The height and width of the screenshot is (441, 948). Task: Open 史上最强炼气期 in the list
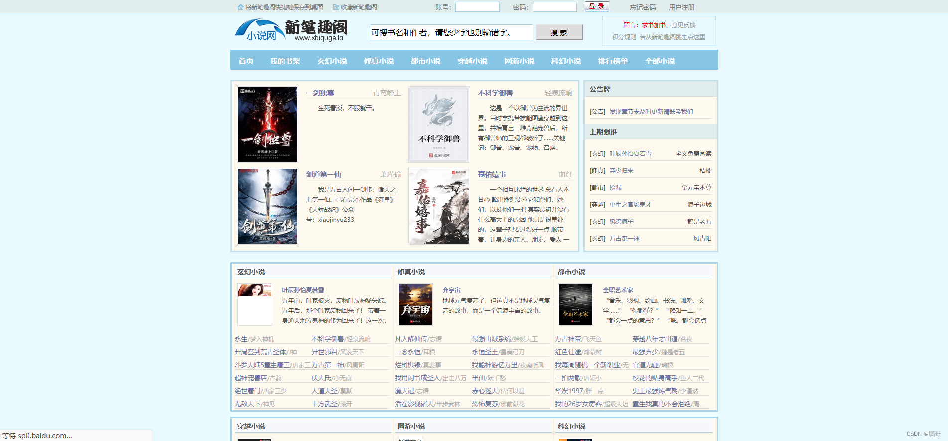(655, 391)
